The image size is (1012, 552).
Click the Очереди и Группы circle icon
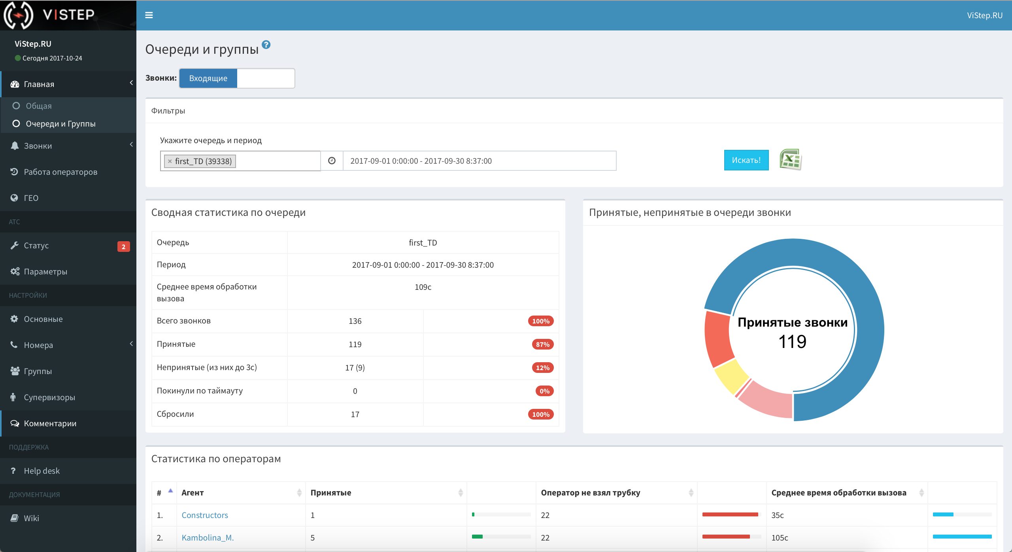point(16,124)
